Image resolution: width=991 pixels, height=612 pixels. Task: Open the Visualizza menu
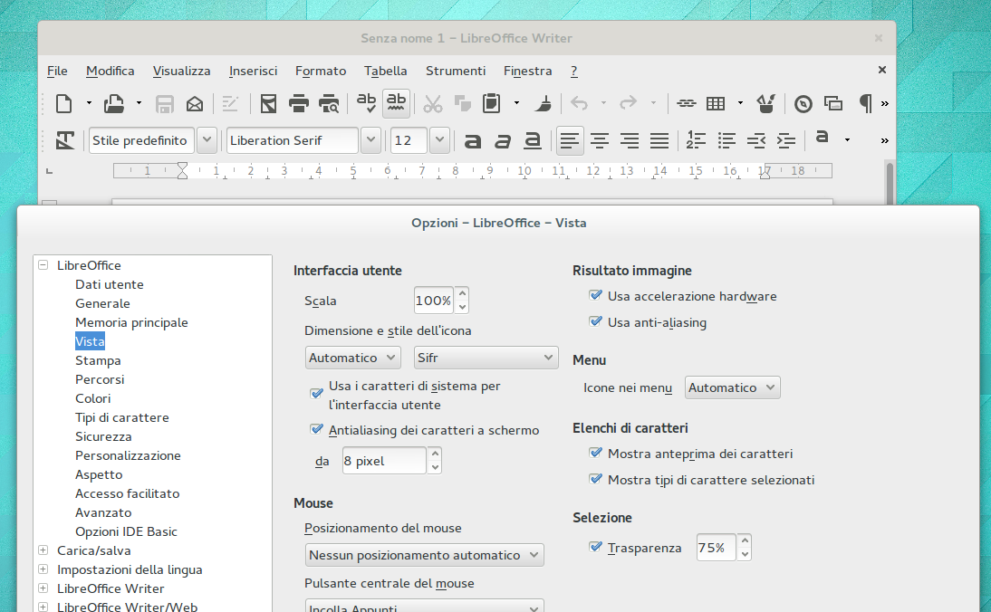tap(181, 71)
